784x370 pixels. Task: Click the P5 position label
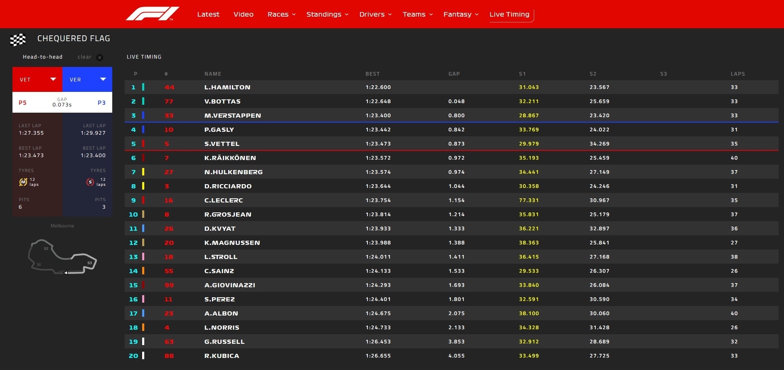click(22, 103)
